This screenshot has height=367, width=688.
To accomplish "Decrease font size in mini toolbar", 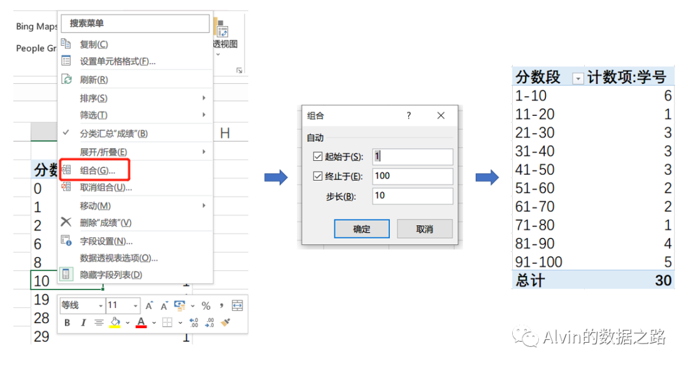I will tap(164, 306).
